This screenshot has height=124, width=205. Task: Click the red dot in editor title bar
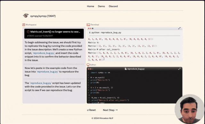[x=89, y=69]
